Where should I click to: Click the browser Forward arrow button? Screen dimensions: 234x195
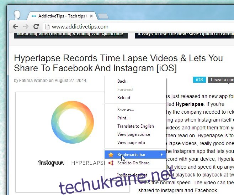[x=26, y=27]
